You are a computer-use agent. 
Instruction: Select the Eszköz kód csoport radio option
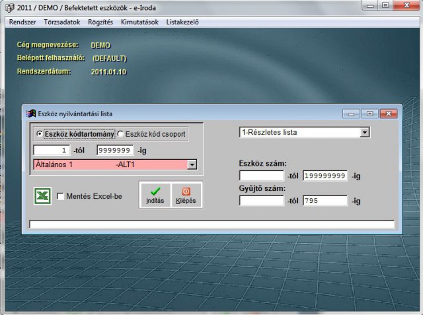120,133
